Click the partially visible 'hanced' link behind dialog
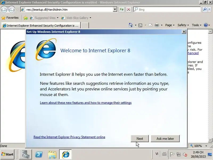The width and height of the screenshot is (213, 160). [x=193, y=53]
